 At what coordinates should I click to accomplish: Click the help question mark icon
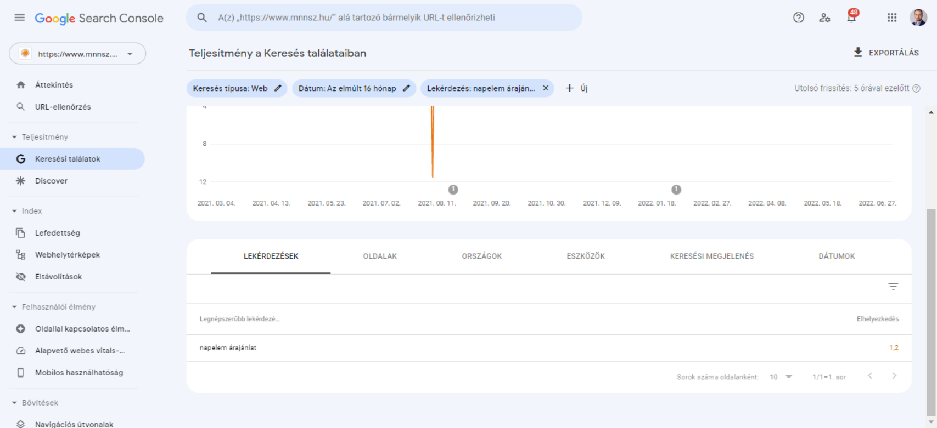click(x=798, y=18)
